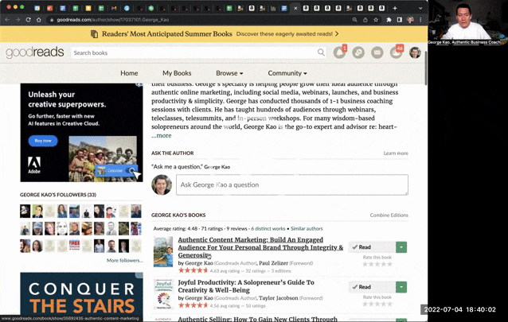This screenshot has height=322, width=508.
Task: Go forward in Chrome
Action: point(18,20)
